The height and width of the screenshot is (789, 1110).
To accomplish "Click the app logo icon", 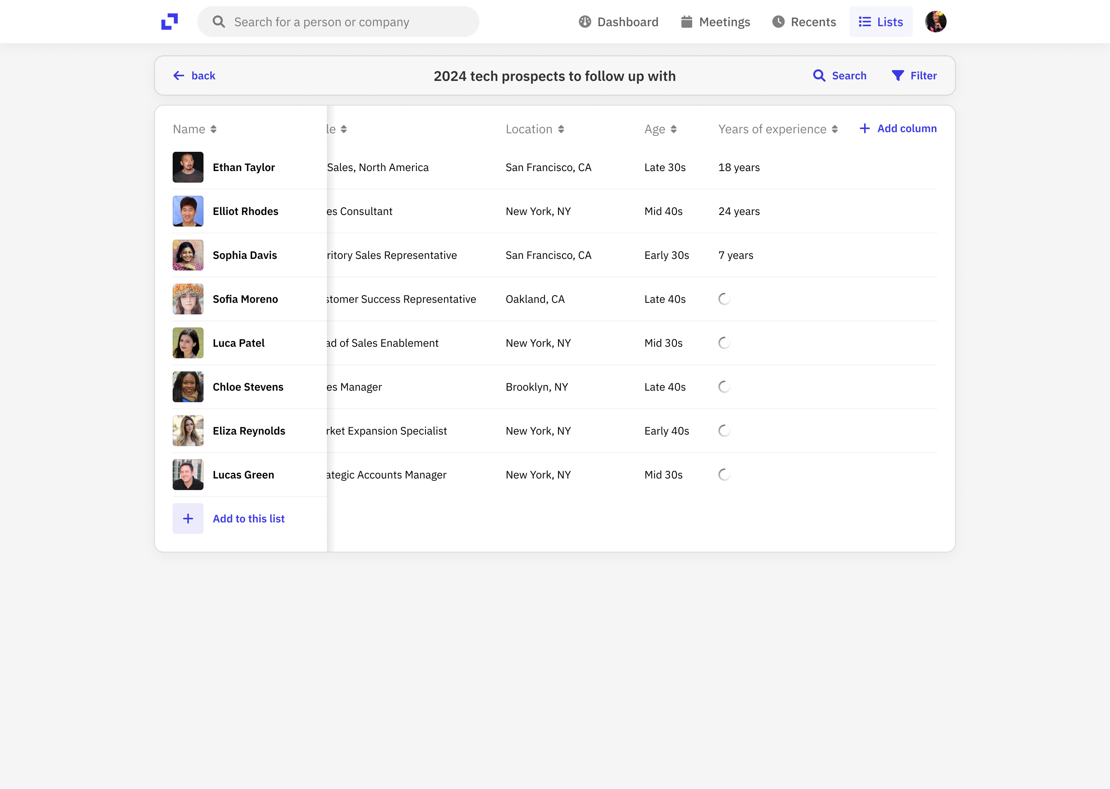I will [169, 22].
